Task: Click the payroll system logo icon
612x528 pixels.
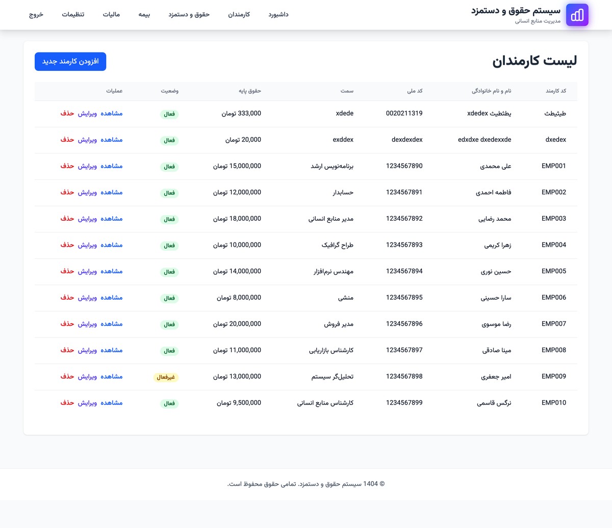Action: pyautogui.click(x=577, y=15)
